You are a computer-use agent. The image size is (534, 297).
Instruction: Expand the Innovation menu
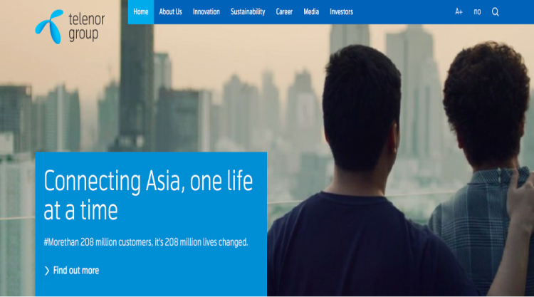coord(206,12)
